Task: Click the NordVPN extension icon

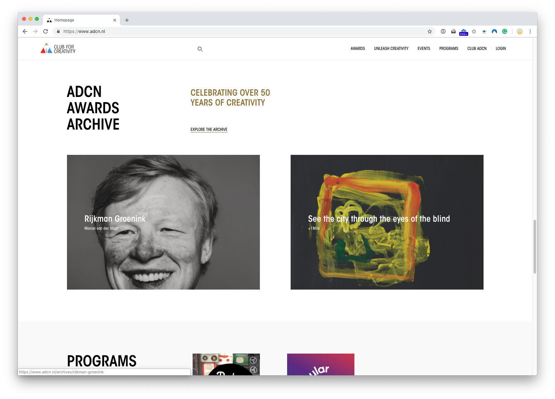Action: click(x=494, y=31)
